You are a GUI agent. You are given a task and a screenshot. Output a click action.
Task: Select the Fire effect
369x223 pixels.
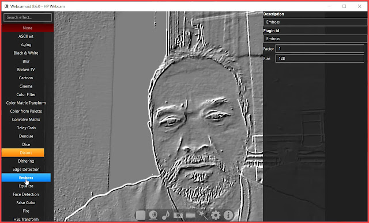tap(26, 211)
